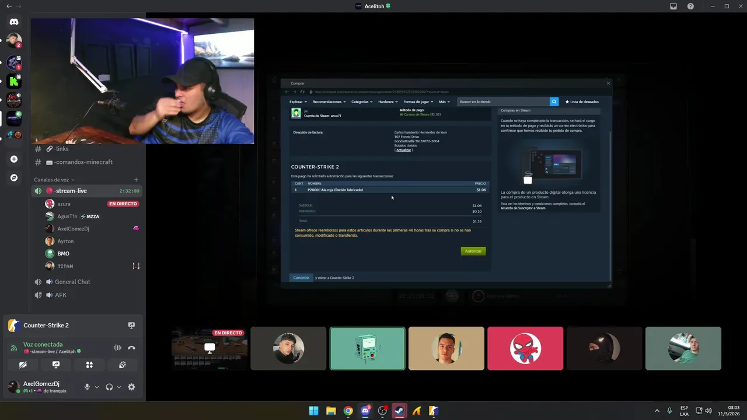Toggle noise suppression waveform icon
The image size is (747, 420).
(x=117, y=348)
